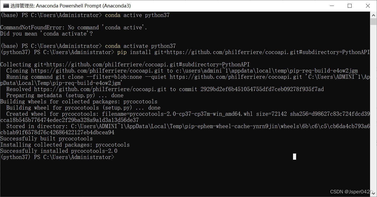Viewport: 377px width, 197px height.
Task: Click the white block text cursor
Action: (x=295, y=157)
